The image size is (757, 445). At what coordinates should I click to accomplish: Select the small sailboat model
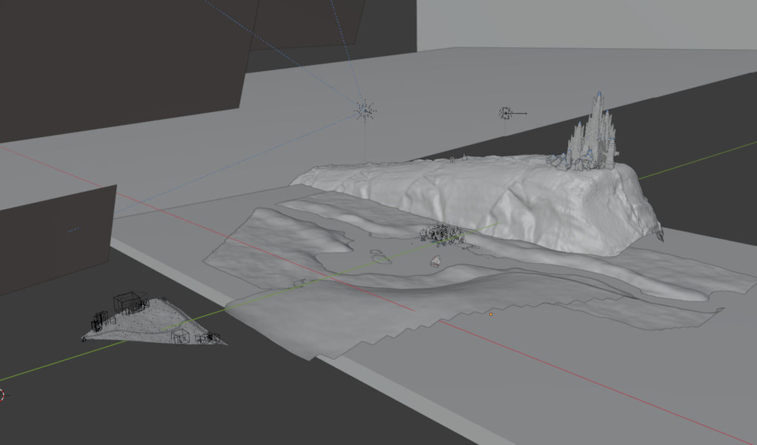click(436, 261)
